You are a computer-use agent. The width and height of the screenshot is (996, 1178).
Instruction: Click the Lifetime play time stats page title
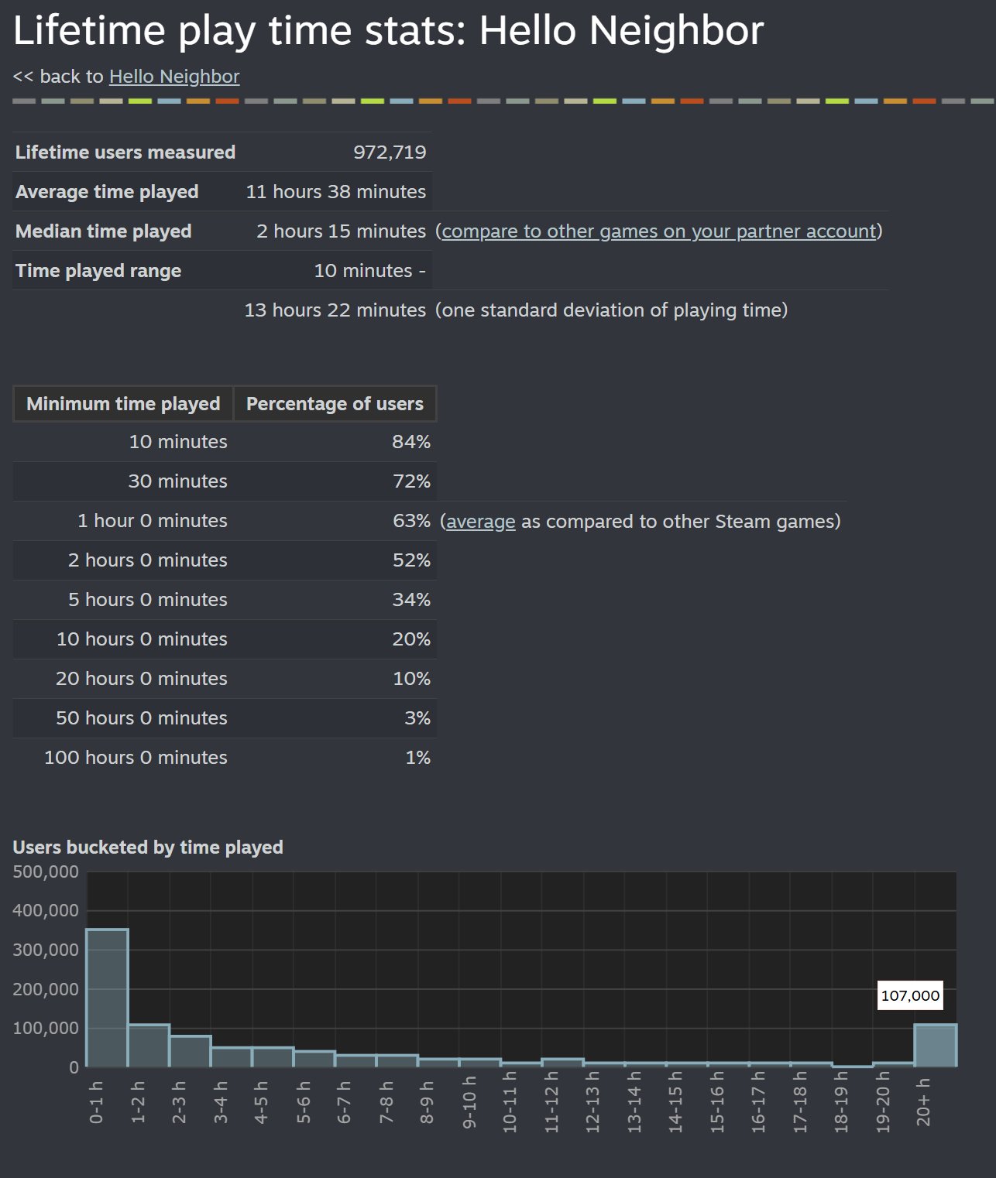pos(388,31)
